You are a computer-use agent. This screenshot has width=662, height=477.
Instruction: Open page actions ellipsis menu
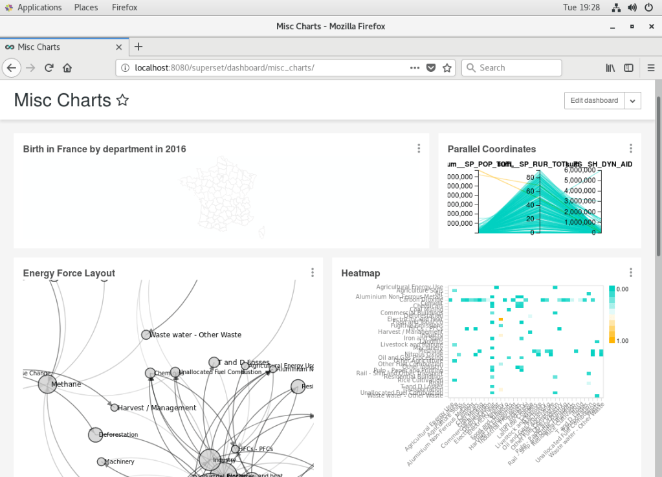pos(415,68)
